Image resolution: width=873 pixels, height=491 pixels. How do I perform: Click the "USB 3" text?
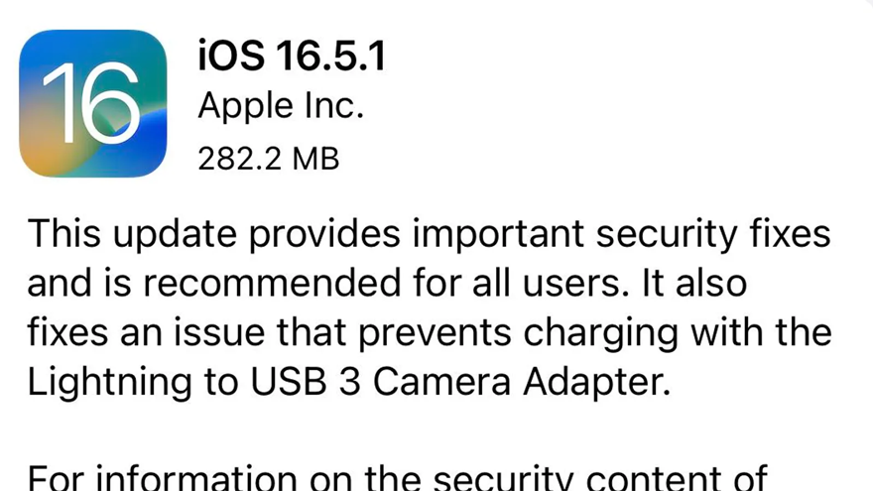pyautogui.click(x=306, y=382)
